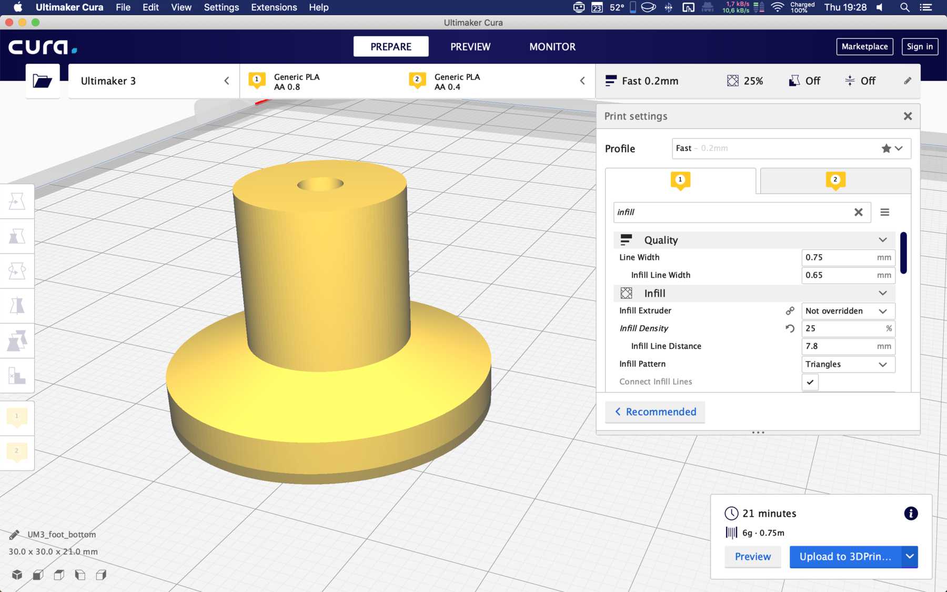Click the Preview button
The width and height of the screenshot is (947, 592).
click(x=753, y=557)
